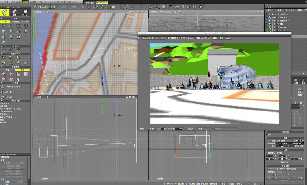Switch to the モデリング tab

coord(16,2)
